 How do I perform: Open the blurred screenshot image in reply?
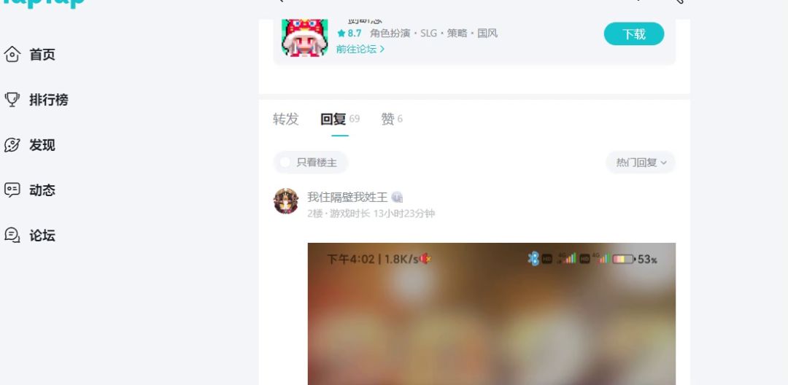(x=492, y=314)
